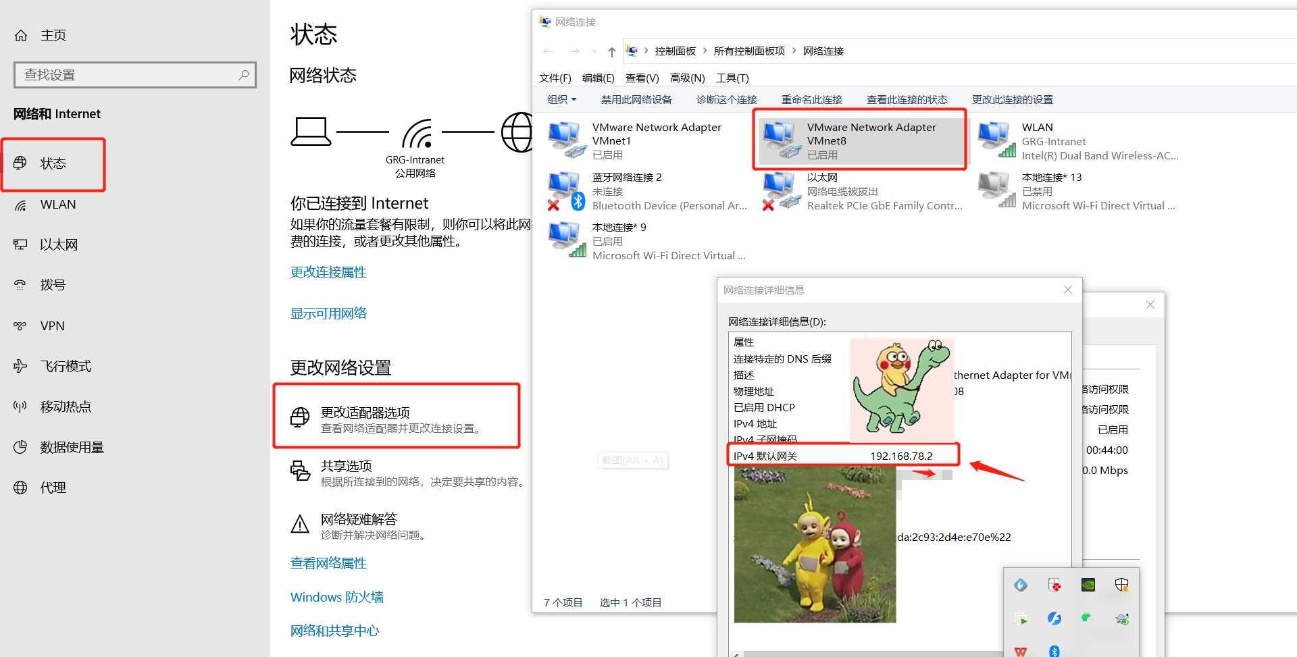Open 高级(N) menu in 网络连接 window

click(x=688, y=78)
